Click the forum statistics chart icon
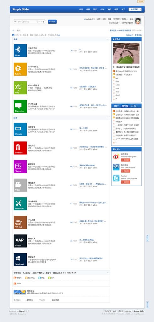The height and width of the screenshot is (322, 154). 13,35
